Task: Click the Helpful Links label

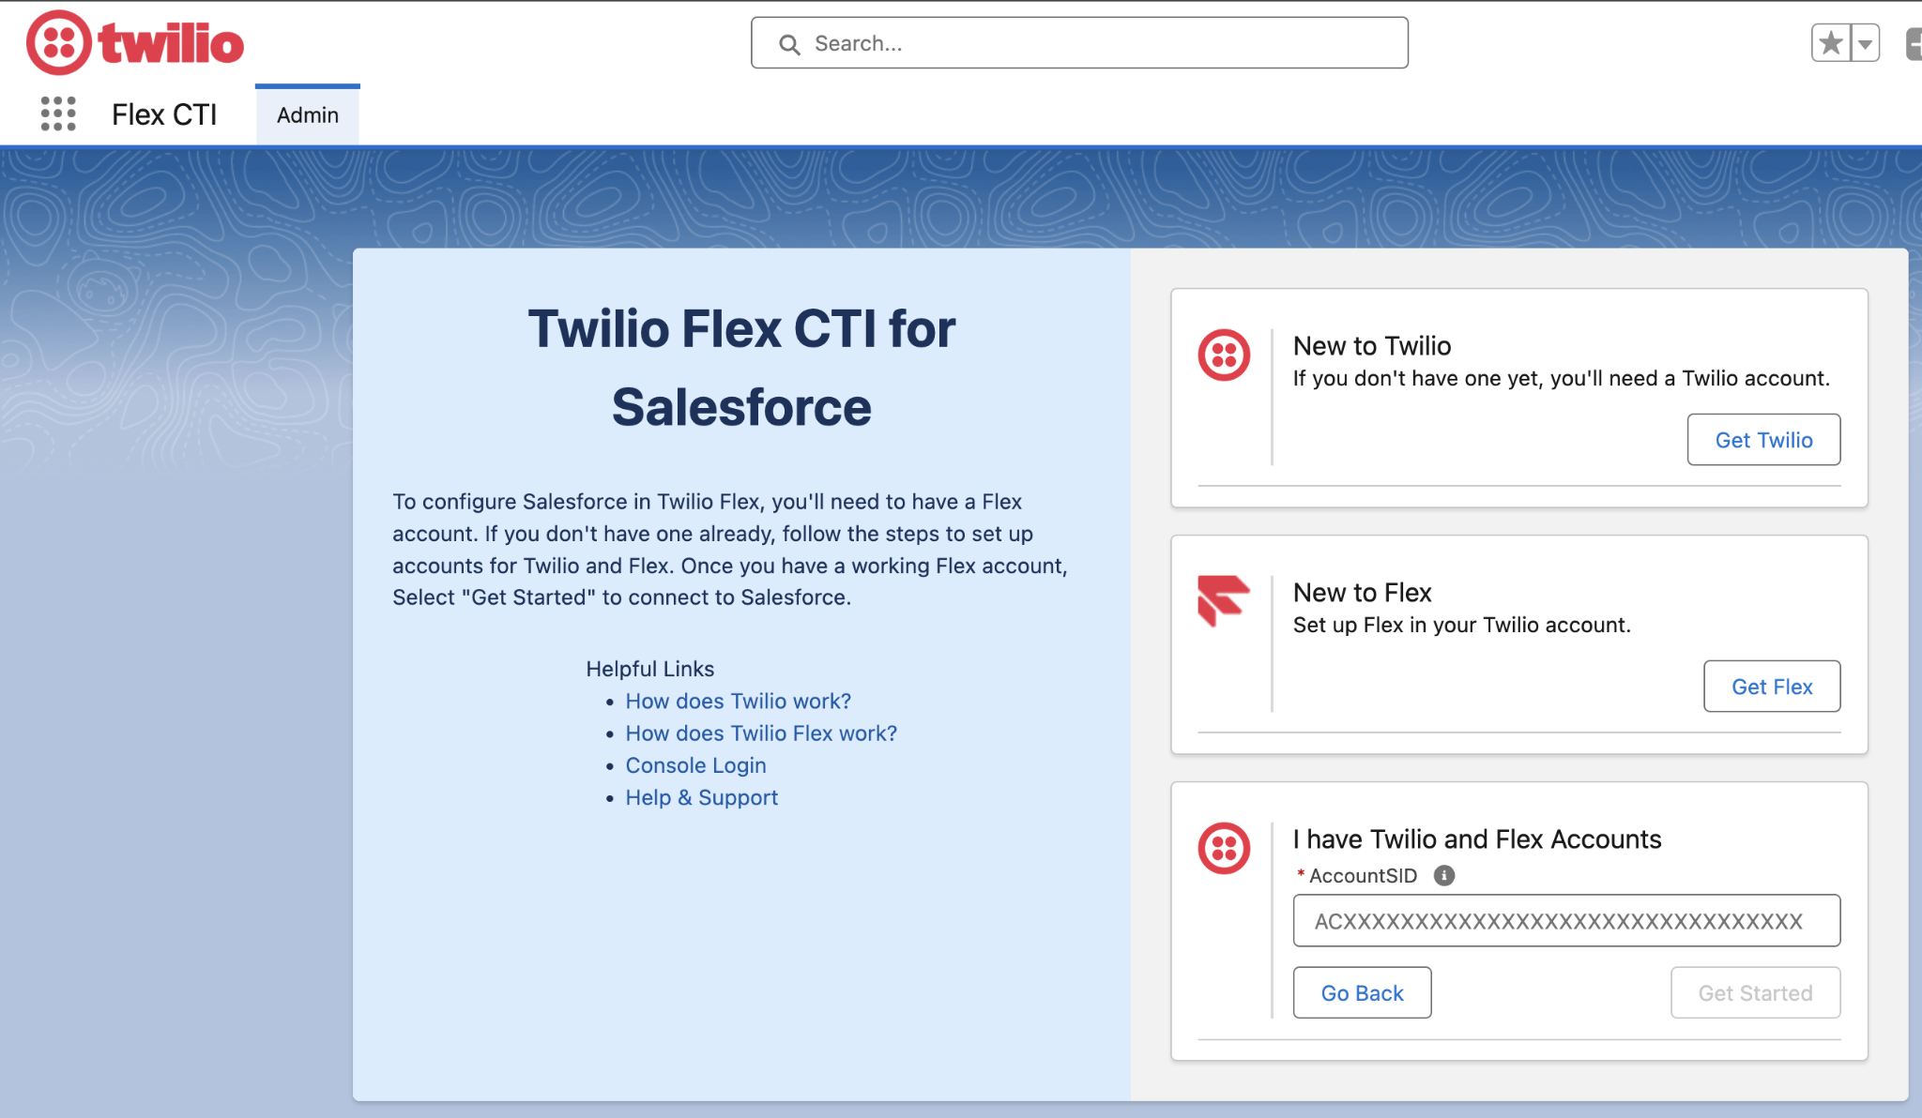Action: point(650,669)
